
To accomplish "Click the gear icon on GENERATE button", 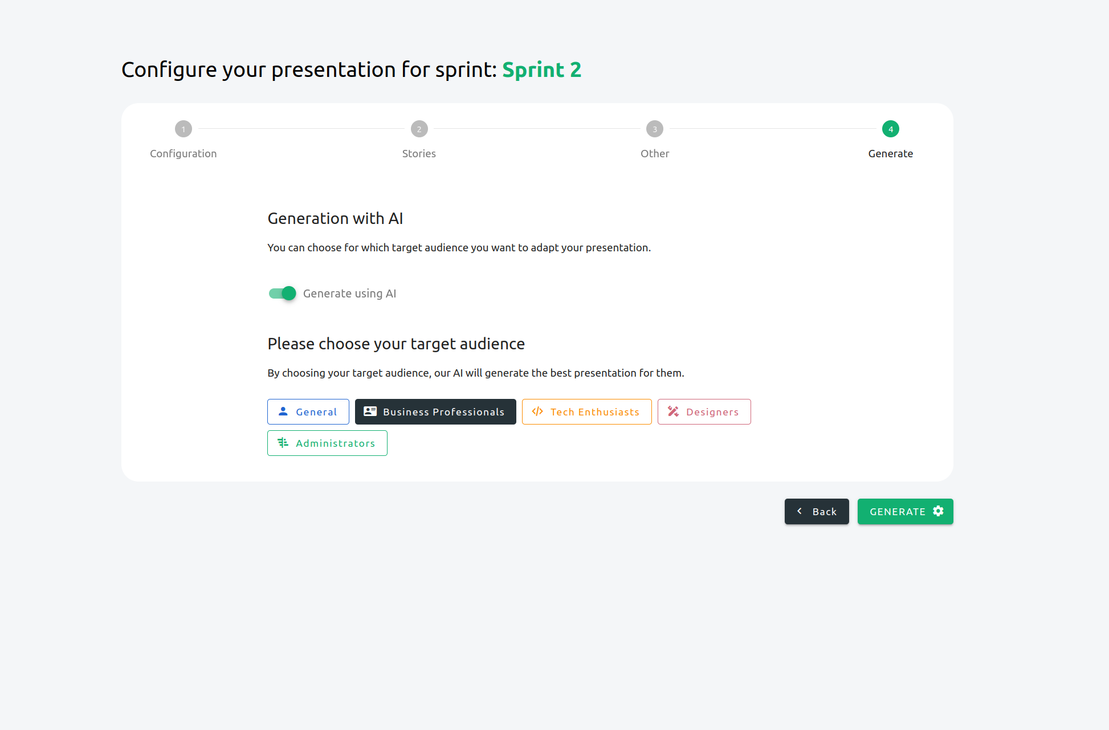I will coord(938,511).
